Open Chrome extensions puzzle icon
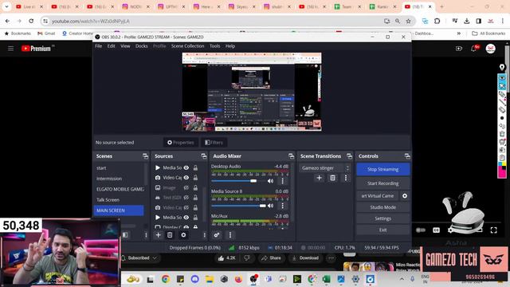 pos(437,22)
